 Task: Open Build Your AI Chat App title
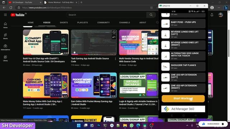click(44, 60)
